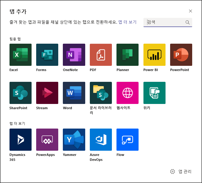Click the search magnifier icon
The height and width of the screenshot is (183, 202).
pos(188,22)
